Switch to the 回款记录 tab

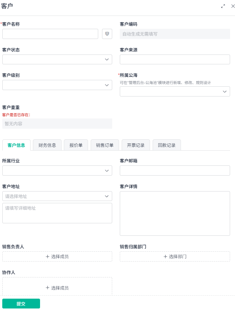point(167,145)
